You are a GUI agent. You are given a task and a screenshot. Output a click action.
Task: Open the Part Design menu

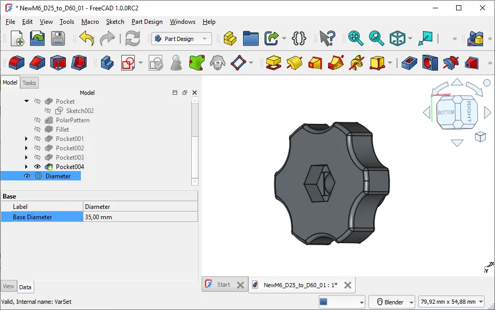pyautogui.click(x=147, y=22)
